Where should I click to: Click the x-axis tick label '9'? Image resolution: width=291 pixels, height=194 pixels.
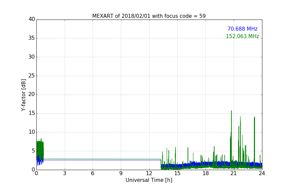point(121,173)
